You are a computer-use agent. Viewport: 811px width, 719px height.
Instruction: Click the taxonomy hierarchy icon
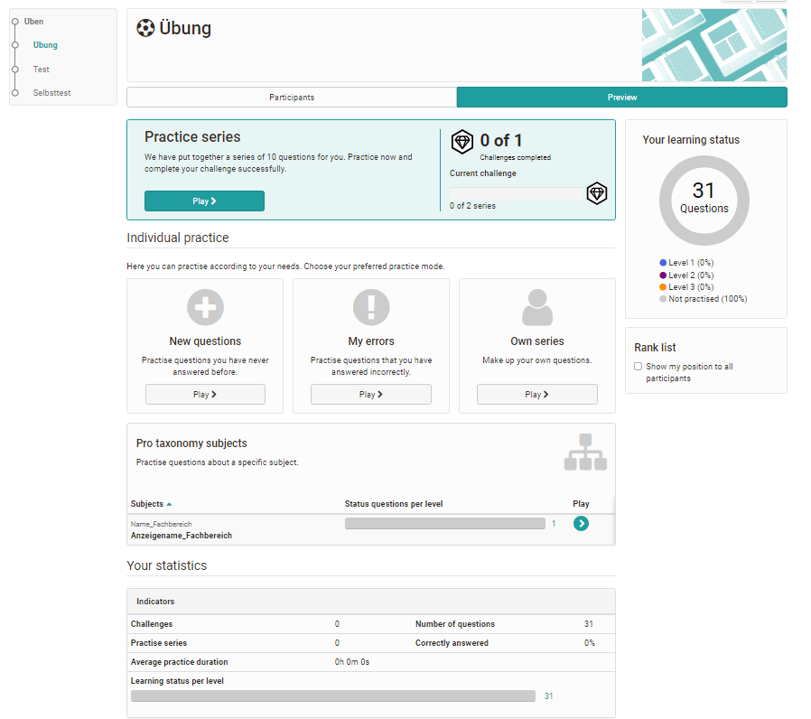point(584,453)
